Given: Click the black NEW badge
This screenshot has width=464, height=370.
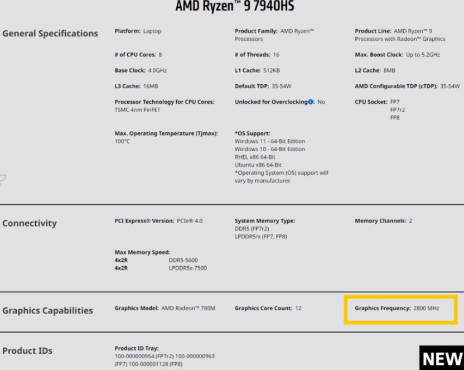Looking at the screenshot, I should [x=442, y=358].
